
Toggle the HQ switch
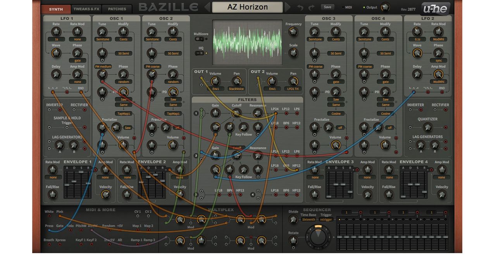pyautogui.click(x=199, y=53)
